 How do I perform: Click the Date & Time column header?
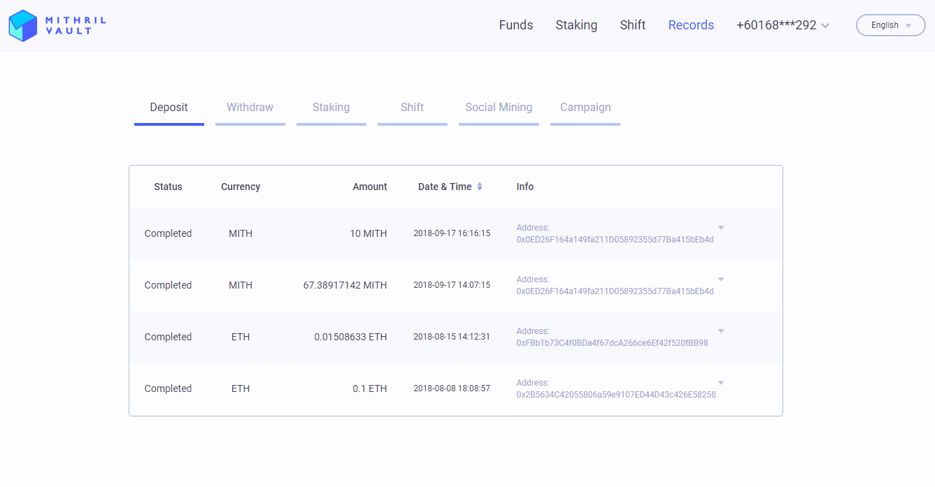point(445,187)
